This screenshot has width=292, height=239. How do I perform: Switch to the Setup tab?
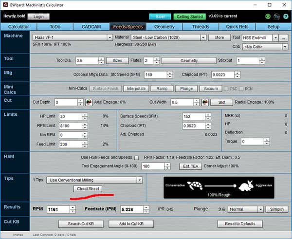click(274, 27)
